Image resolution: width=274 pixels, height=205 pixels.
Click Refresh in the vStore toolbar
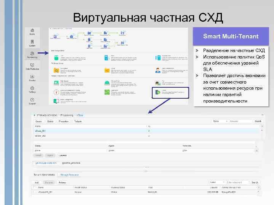click(78, 121)
